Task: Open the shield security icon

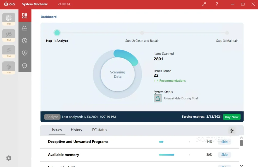Action: coord(25,66)
